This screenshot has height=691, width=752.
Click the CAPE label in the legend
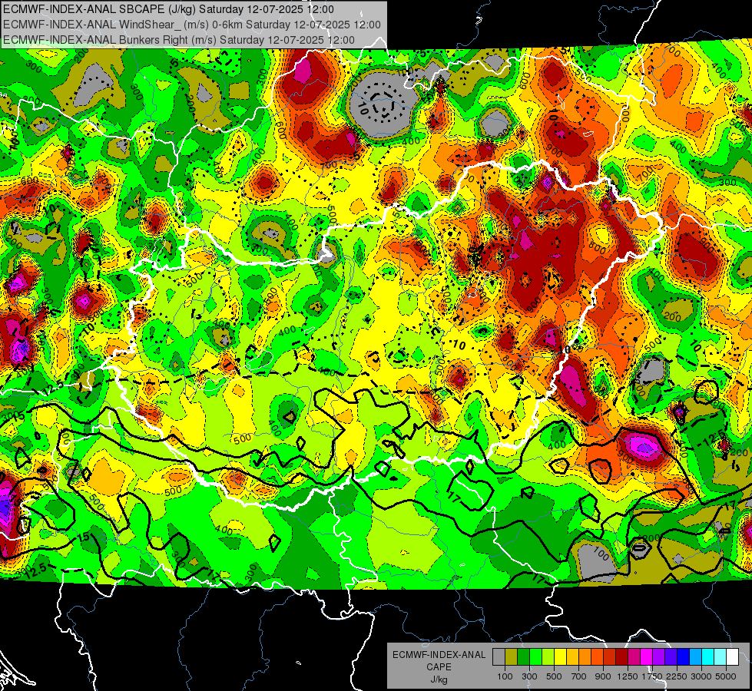439,666
